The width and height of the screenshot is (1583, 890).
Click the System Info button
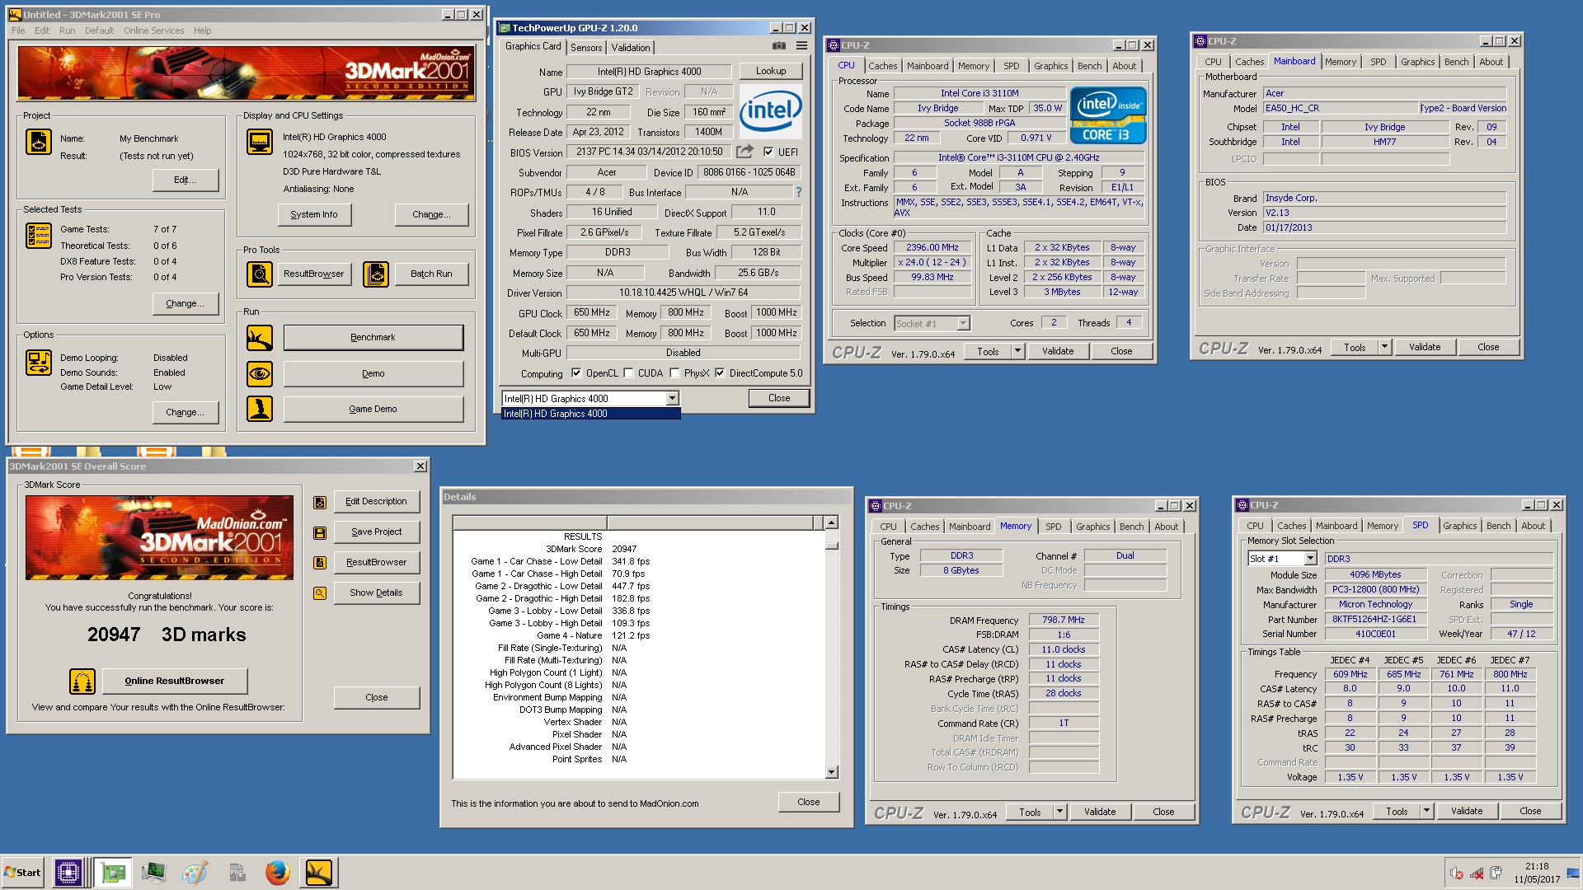[313, 214]
